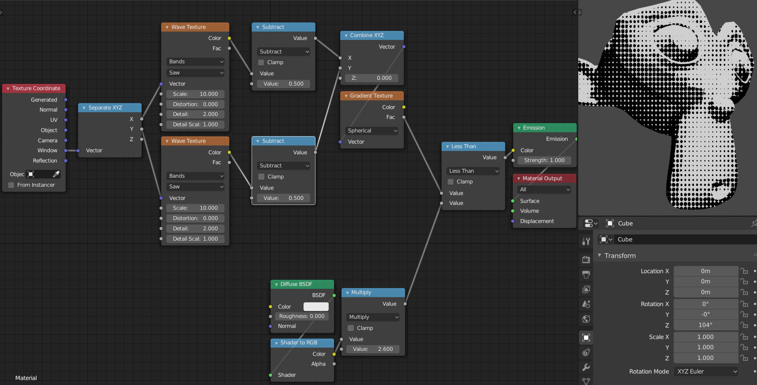Tick the From Instancer checkbox
The width and height of the screenshot is (757, 385).
point(11,185)
